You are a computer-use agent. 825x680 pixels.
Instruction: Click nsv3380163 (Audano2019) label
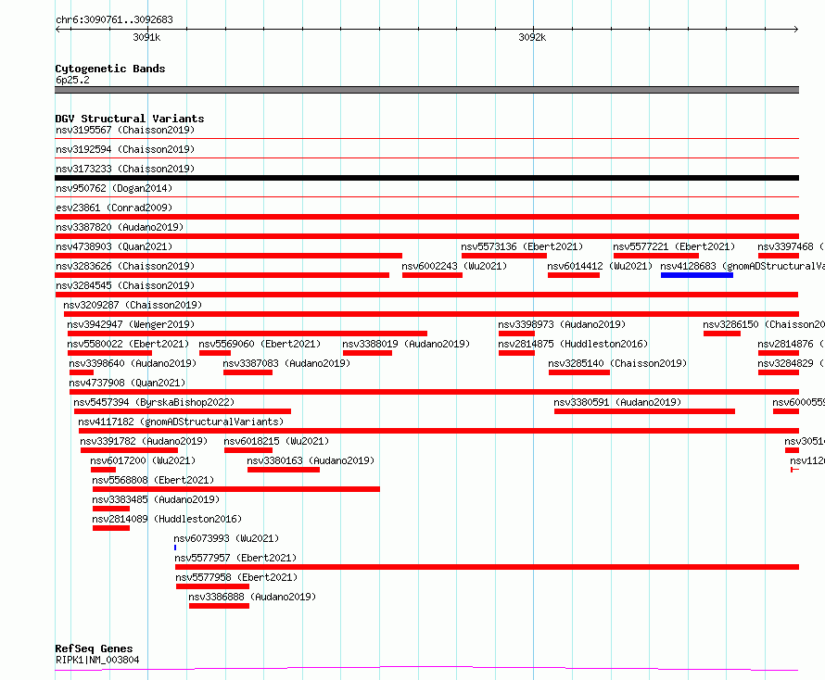pos(311,460)
